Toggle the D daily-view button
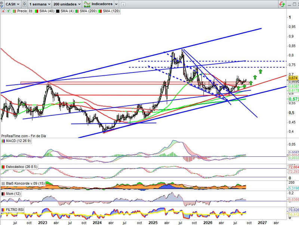Screen dimensions: 299x225 [24, 4]
